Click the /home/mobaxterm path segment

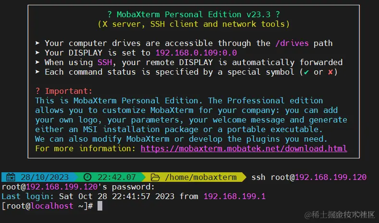(201, 177)
